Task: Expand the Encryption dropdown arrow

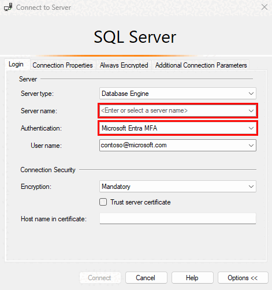Action: coord(251,187)
